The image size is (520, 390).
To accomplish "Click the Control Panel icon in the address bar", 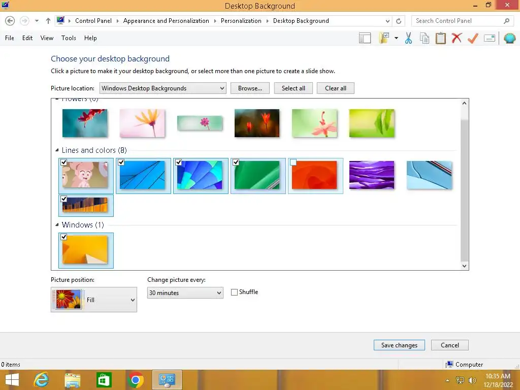I will click(60, 20).
